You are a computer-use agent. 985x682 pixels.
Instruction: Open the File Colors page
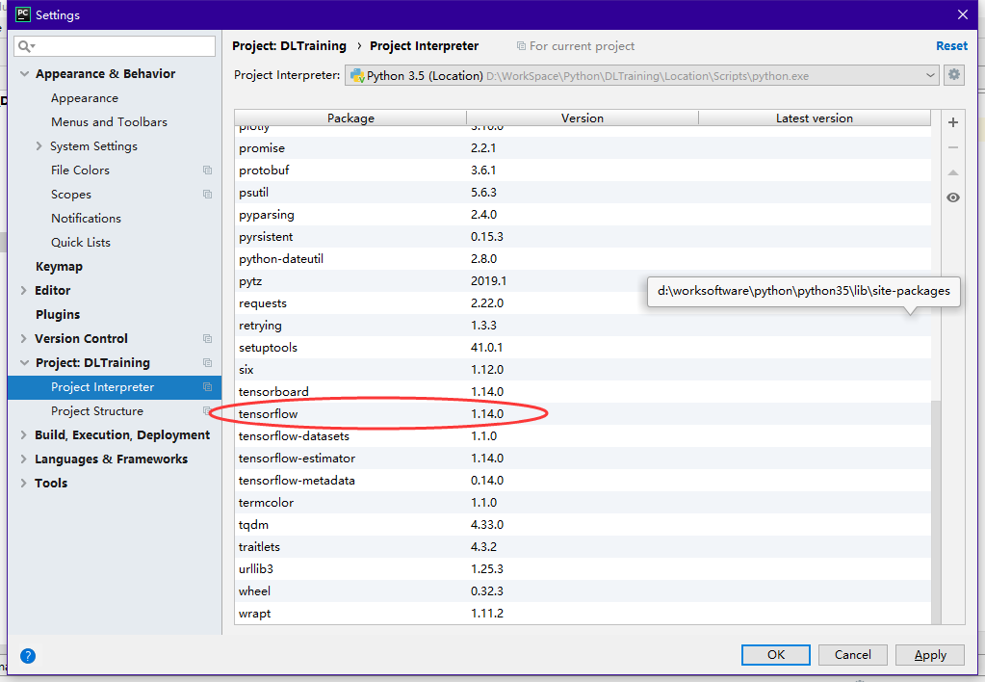pos(81,170)
